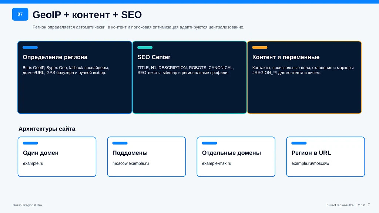This screenshot has width=379, height=213.
Task: Select the "example-msk.ru" sample text
Action: tap(217, 163)
